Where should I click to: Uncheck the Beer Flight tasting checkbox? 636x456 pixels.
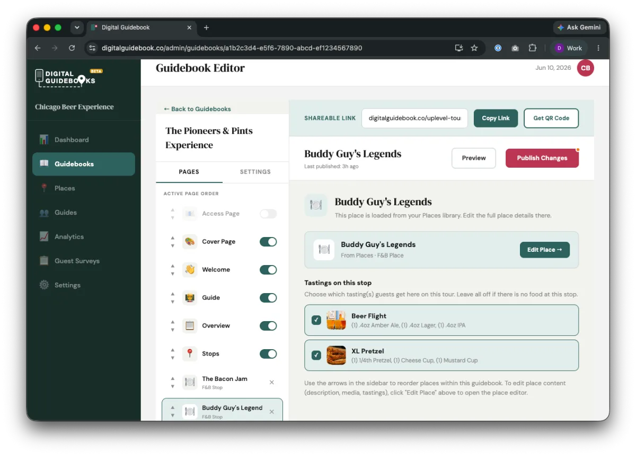pyautogui.click(x=316, y=320)
